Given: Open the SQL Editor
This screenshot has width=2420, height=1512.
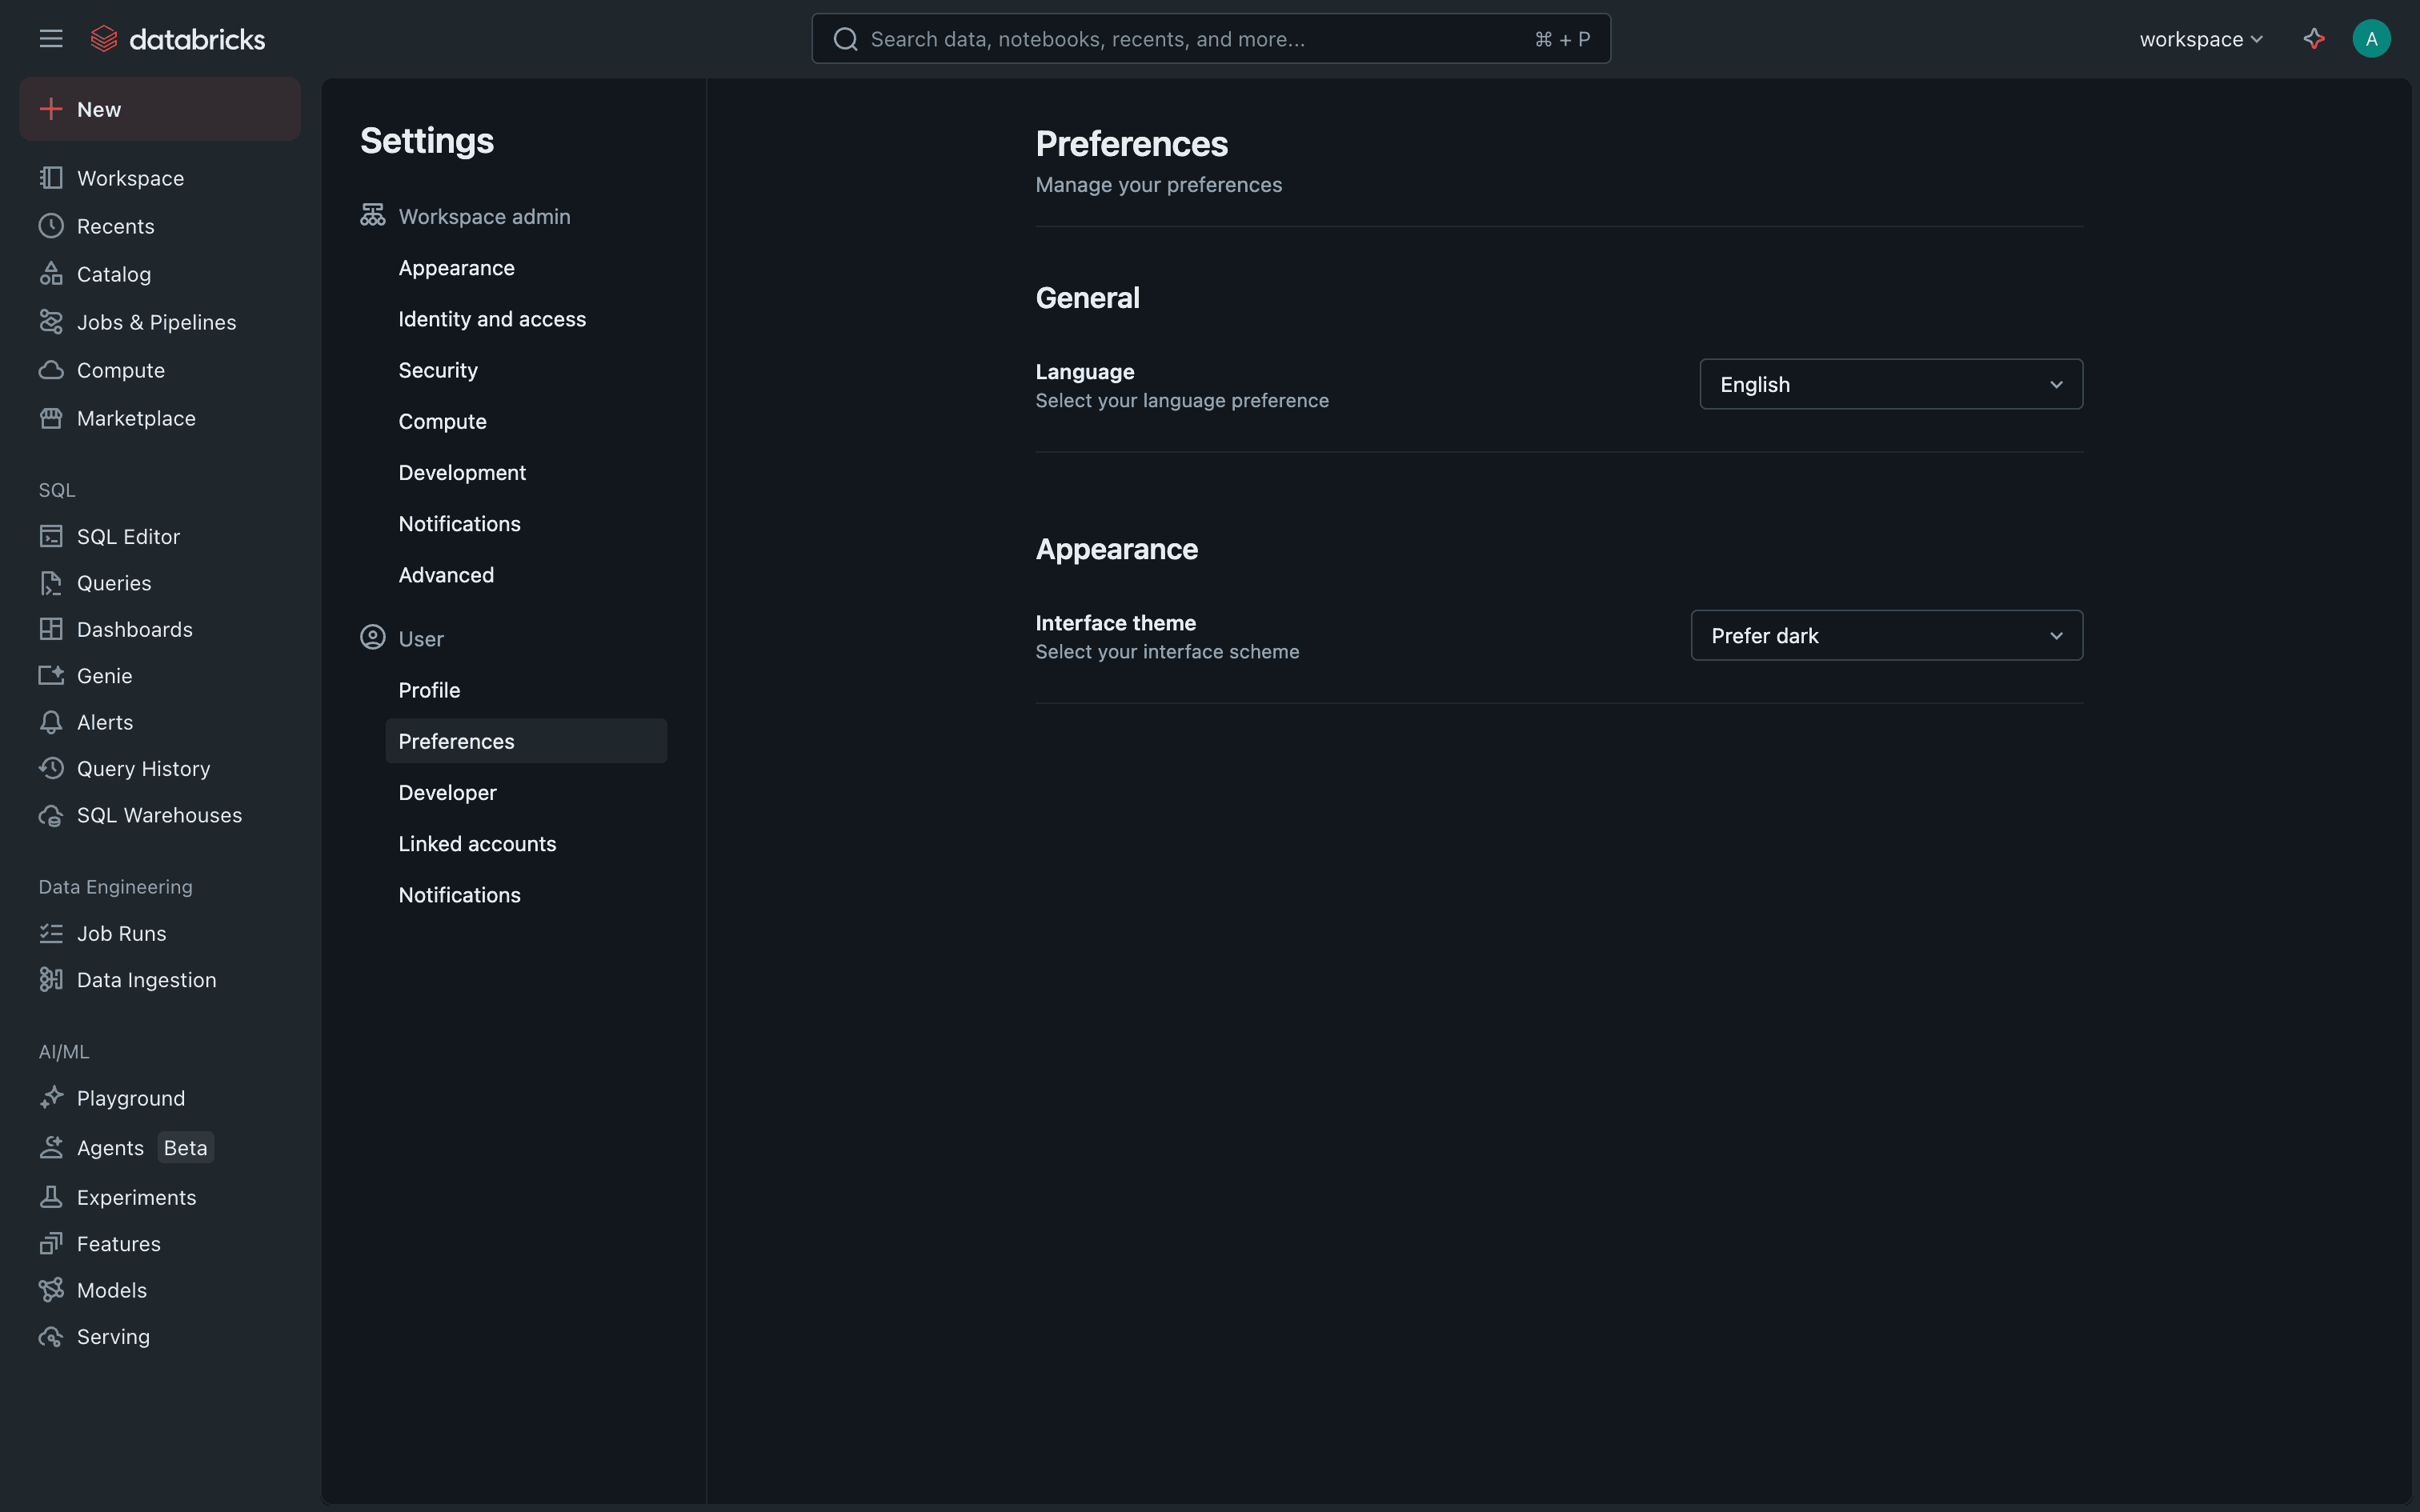Looking at the screenshot, I should tap(128, 537).
